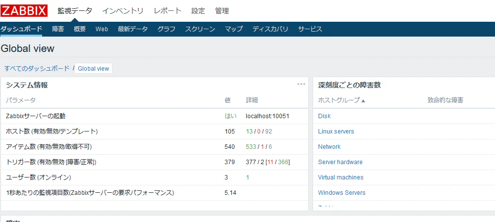Viewport: 495px width, 222px height.
Task: Open the 設定 main menu
Action: tap(198, 11)
